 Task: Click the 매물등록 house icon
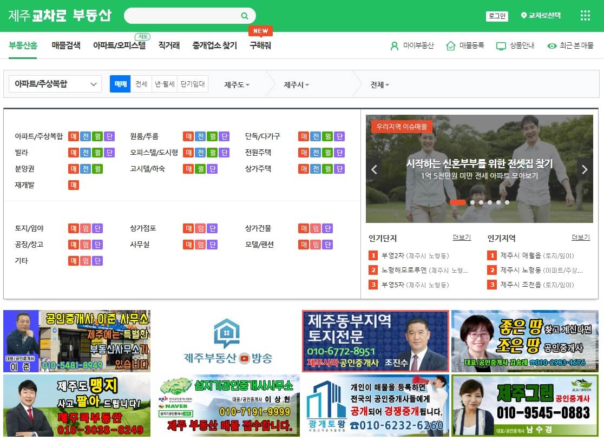tap(451, 46)
